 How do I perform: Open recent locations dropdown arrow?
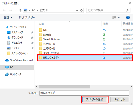(x=16, y=10)
